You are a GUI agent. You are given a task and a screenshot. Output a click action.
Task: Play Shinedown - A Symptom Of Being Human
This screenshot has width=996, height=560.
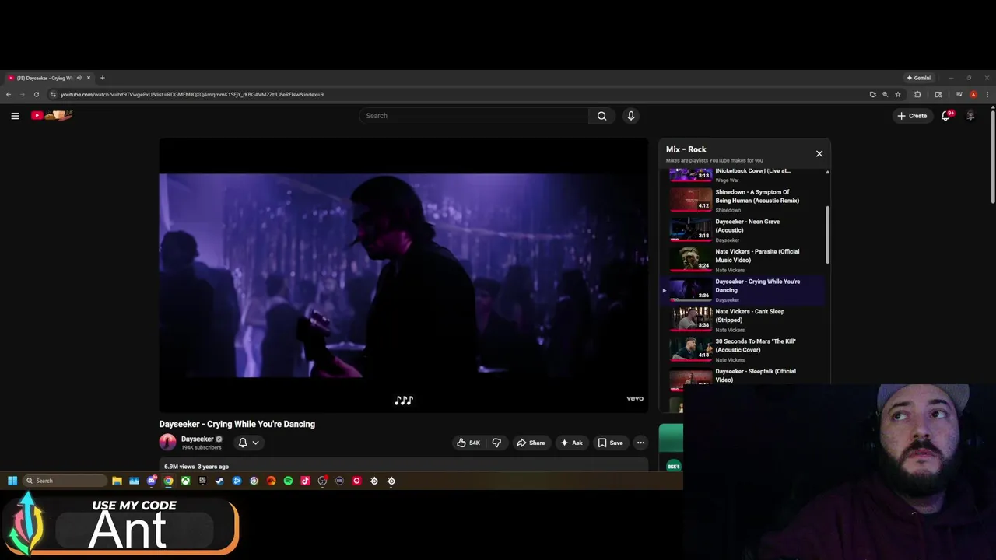[x=745, y=200]
